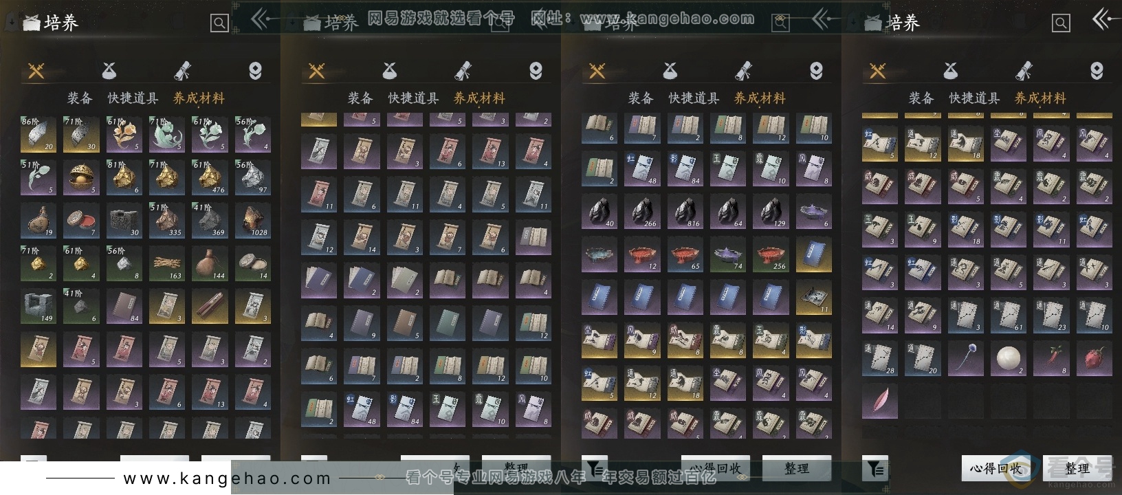
Task: Select pink feather in fourth panel
Action: pos(880,401)
